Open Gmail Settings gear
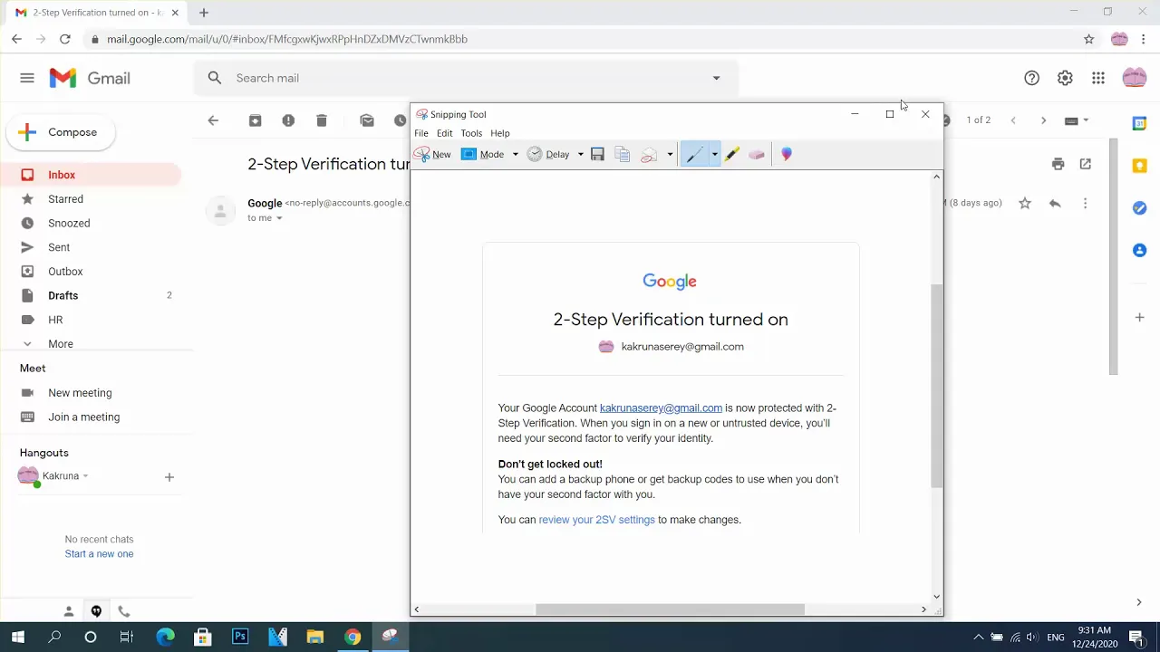Image resolution: width=1160 pixels, height=652 pixels. (x=1065, y=78)
